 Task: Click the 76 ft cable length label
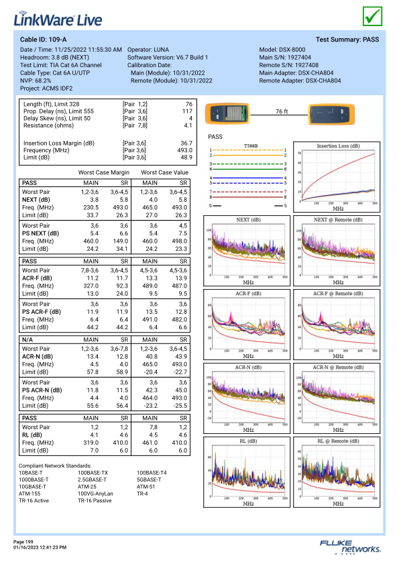[x=282, y=111]
